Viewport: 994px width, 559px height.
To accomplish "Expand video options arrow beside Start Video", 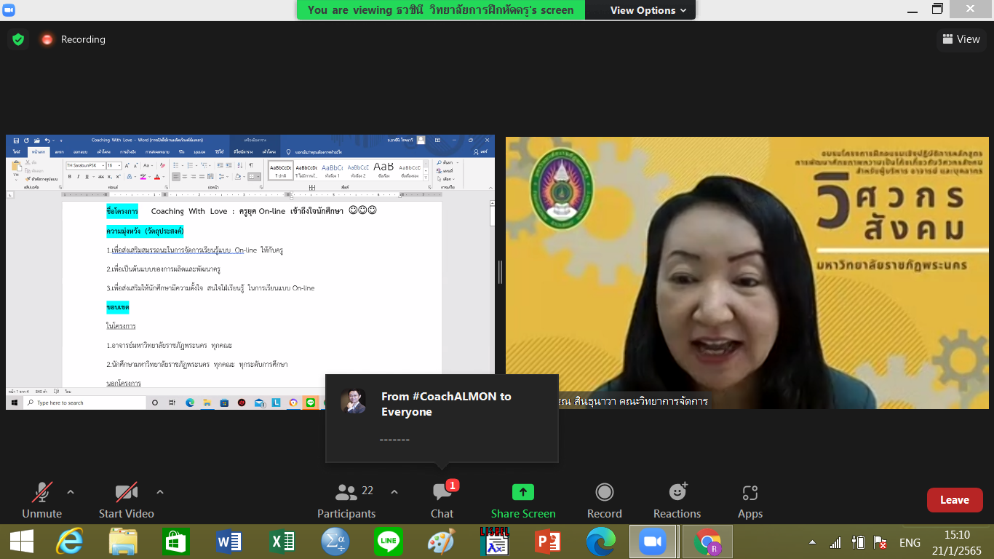I will pos(160,492).
